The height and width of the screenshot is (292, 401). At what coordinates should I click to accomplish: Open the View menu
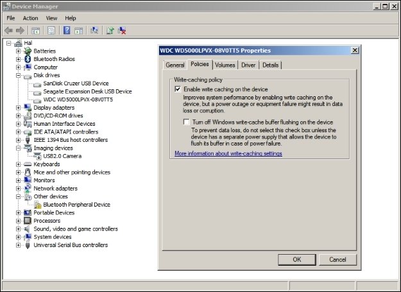click(x=51, y=18)
